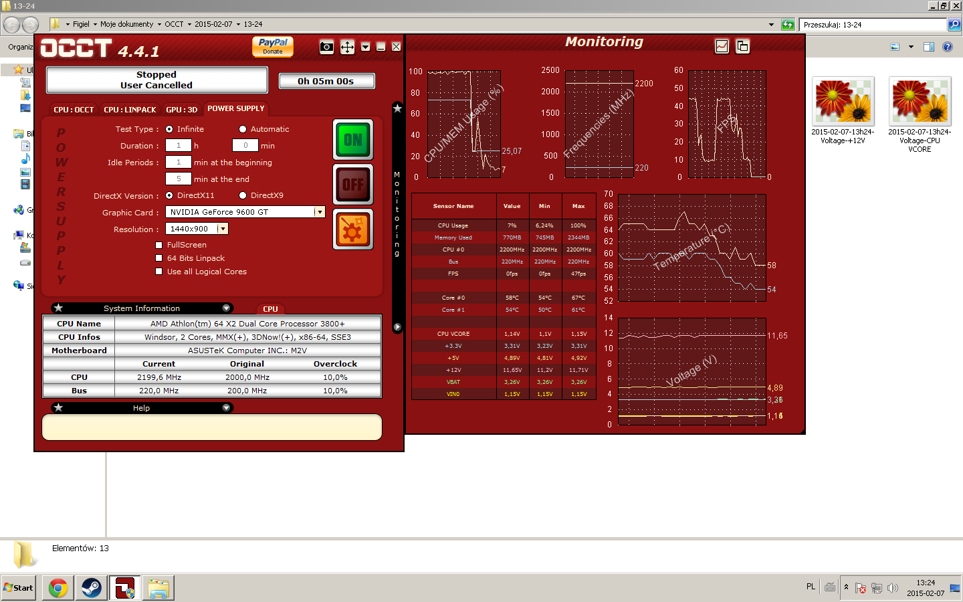963x602 pixels.
Task: Click the star atop the vertical Monitoring strip
Action: (x=397, y=108)
